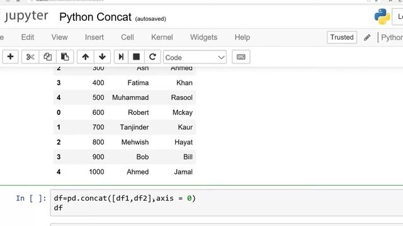This screenshot has width=403, height=226.
Task: Open the Insert menu
Action: tap(94, 38)
